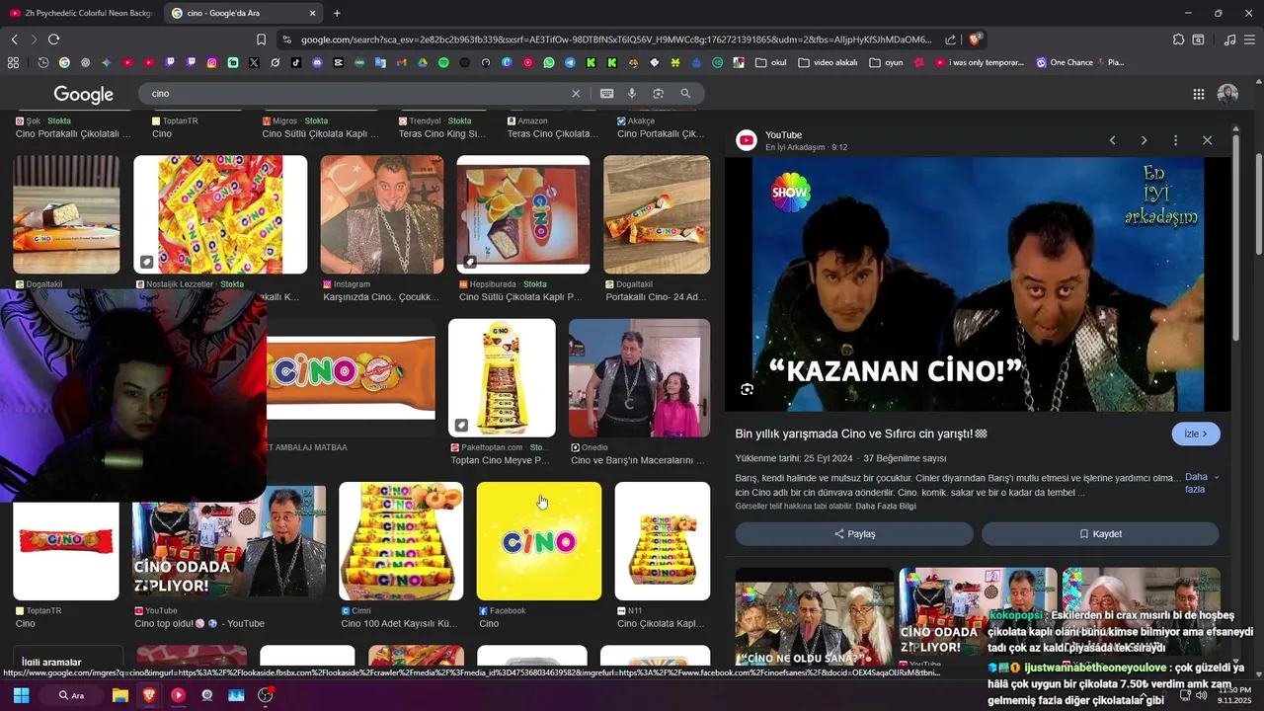Open a new browser tab
Image resolution: width=1264 pixels, height=711 pixels.
(337, 13)
